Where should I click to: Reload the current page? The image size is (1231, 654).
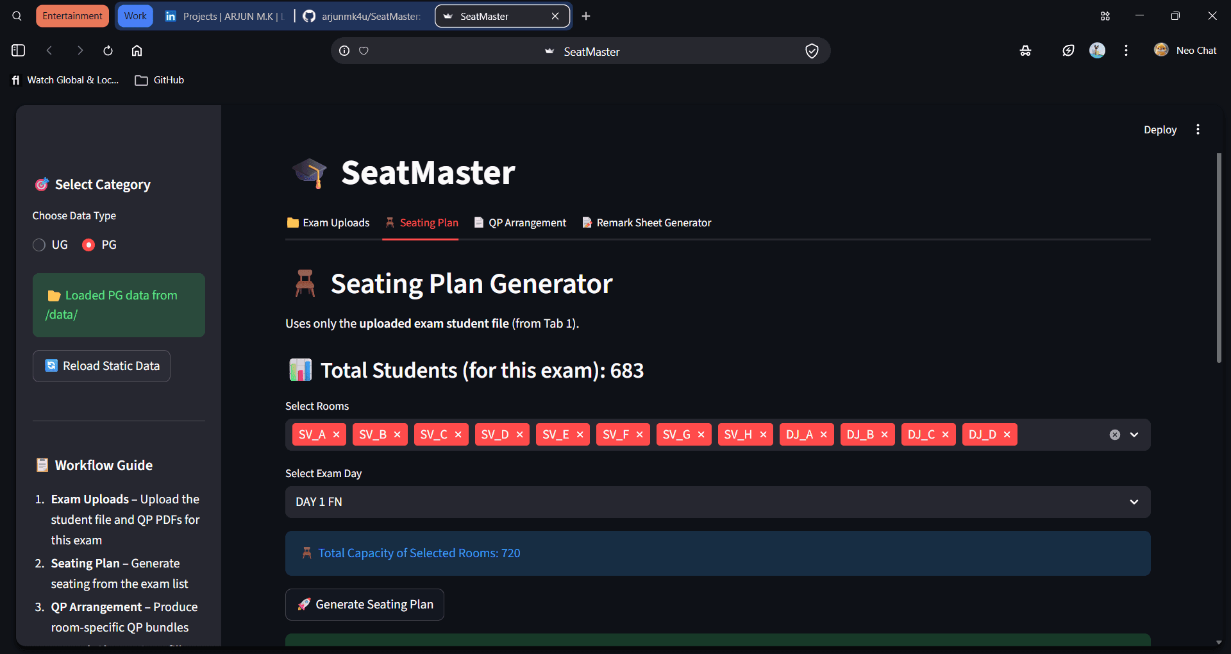coord(108,50)
